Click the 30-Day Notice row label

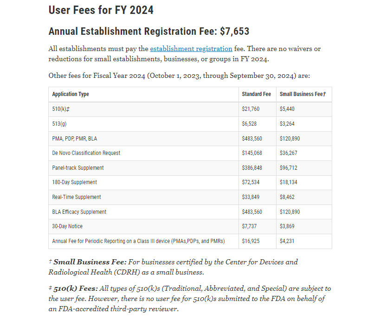click(67, 226)
